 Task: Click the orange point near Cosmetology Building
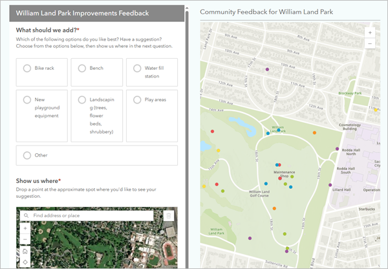click(314, 133)
